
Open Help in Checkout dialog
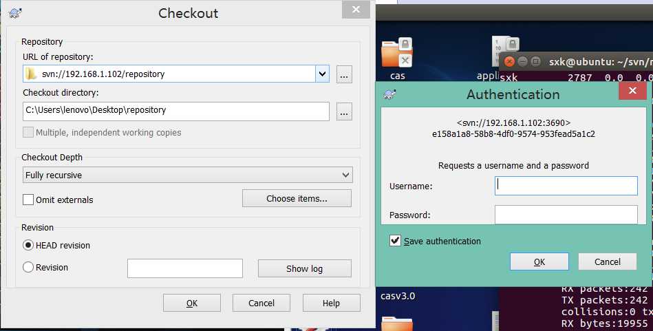click(331, 303)
